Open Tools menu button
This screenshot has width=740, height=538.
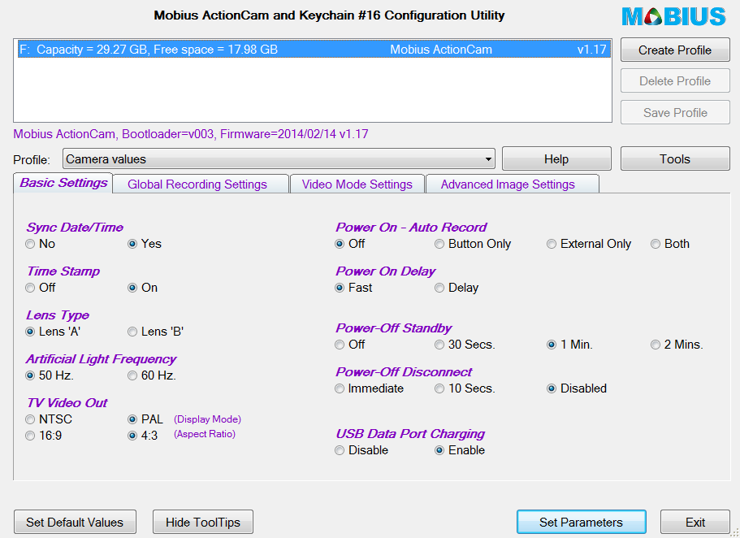coord(675,159)
